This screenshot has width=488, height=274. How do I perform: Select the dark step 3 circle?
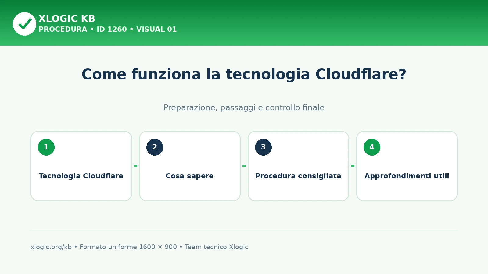263,147
